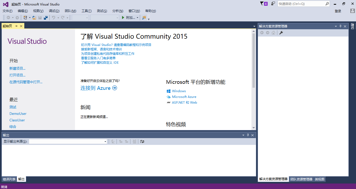Open window position menu of 输出 panel
This screenshot has height=189, width=356.
(243, 135)
